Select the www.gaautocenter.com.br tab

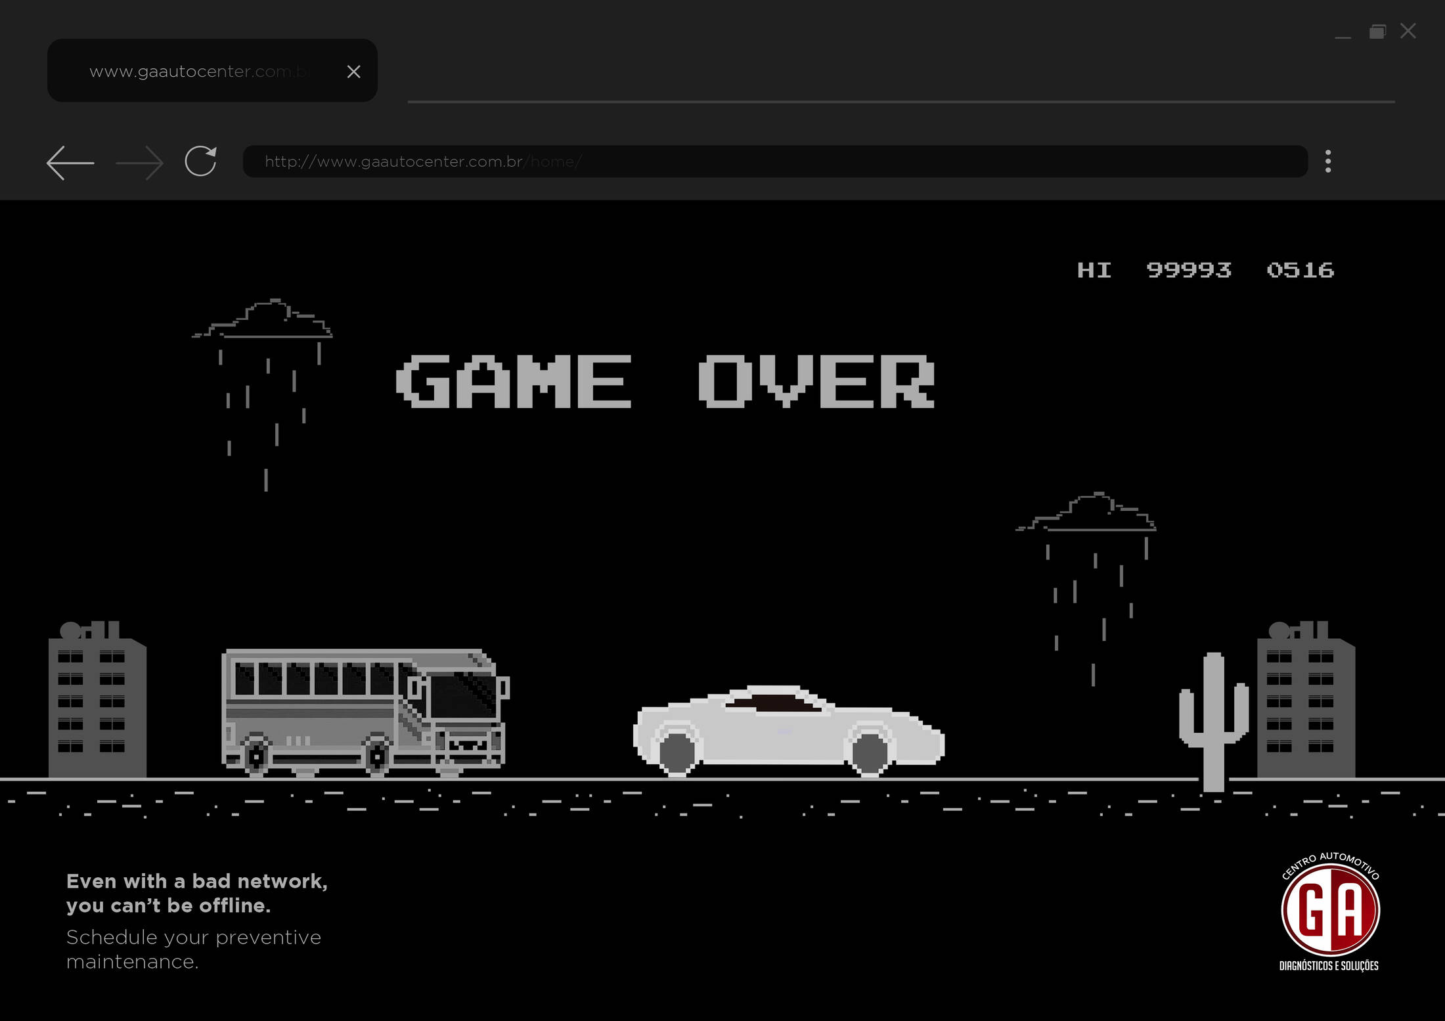point(212,70)
